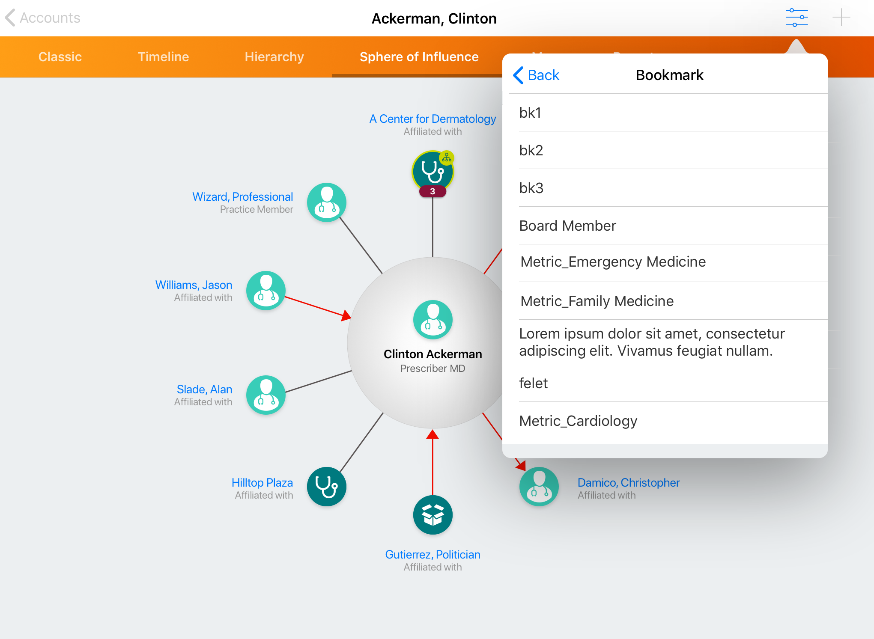874x639 pixels.
Task: Open A Center for Dermatology link
Action: click(x=433, y=119)
